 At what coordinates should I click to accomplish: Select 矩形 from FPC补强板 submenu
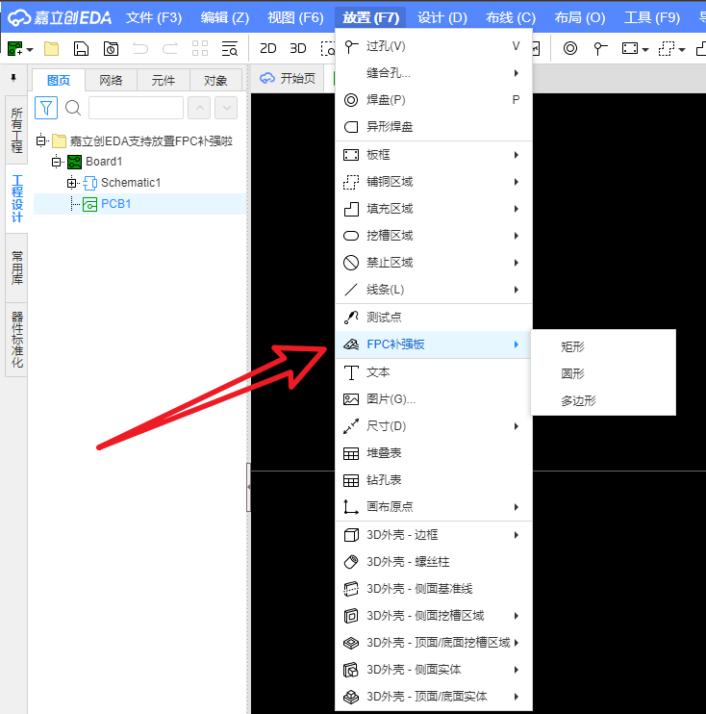(573, 346)
